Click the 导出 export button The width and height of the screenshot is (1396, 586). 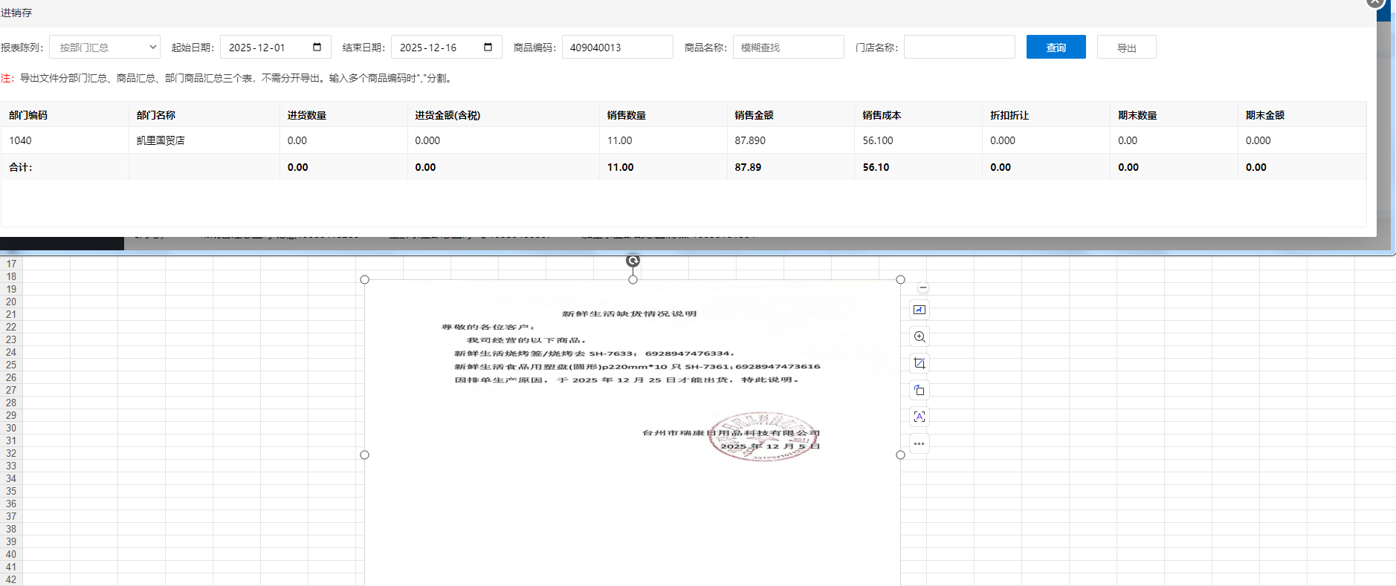tap(1126, 48)
